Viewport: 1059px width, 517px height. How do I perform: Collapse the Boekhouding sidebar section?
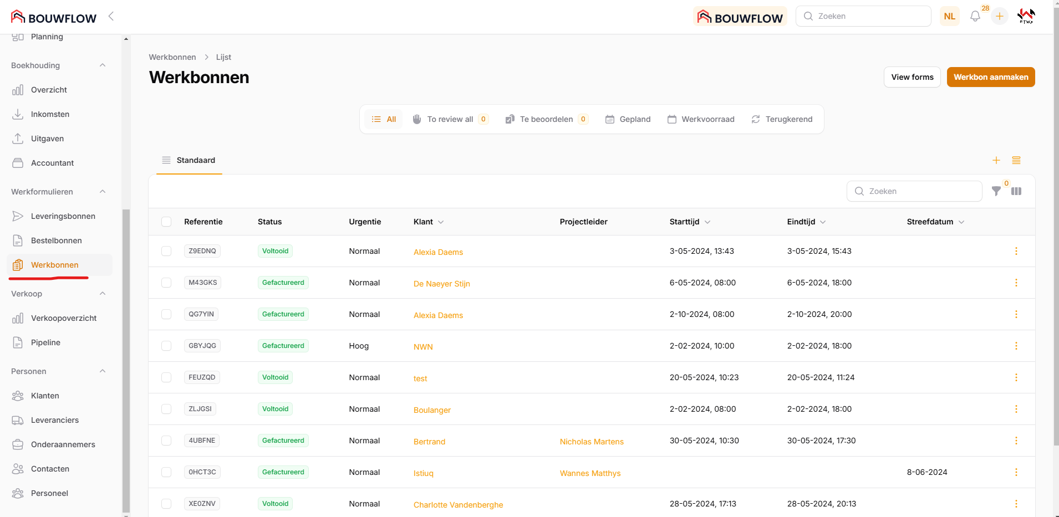(x=103, y=65)
